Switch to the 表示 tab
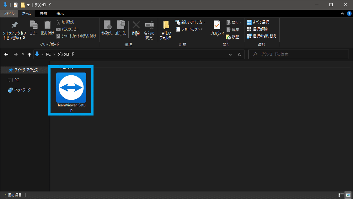Image resolution: width=353 pixels, height=199 pixels. (x=60, y=13)
